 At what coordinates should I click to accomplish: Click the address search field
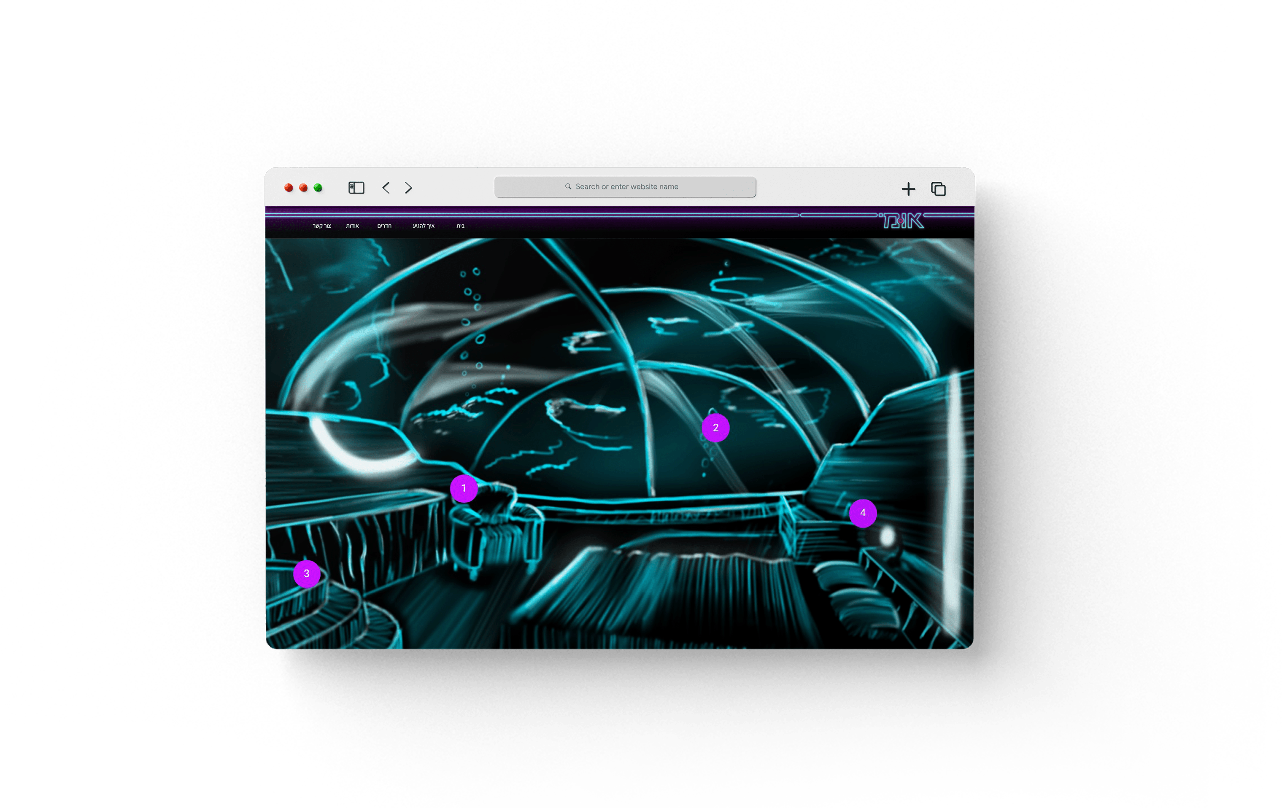(626, 187)
